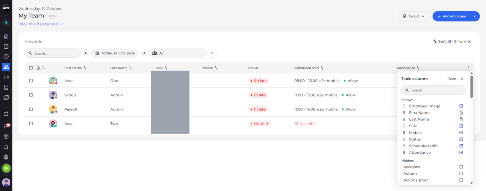Screen dimensions: 486x191
Task: Go to next day arrow
Action: (x=144, y=53)
